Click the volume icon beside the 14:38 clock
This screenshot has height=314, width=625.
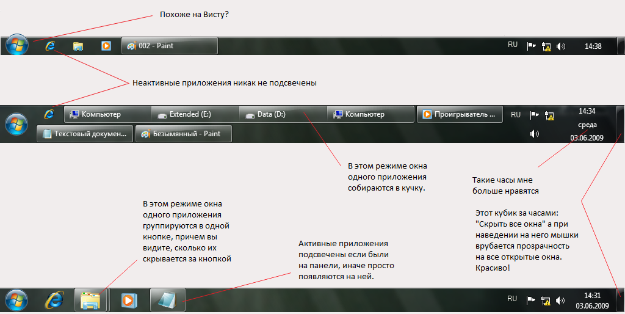[561, 46]
